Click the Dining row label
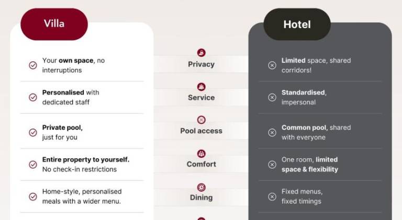This screenshot has width=402, height=220. click(201, 198)
